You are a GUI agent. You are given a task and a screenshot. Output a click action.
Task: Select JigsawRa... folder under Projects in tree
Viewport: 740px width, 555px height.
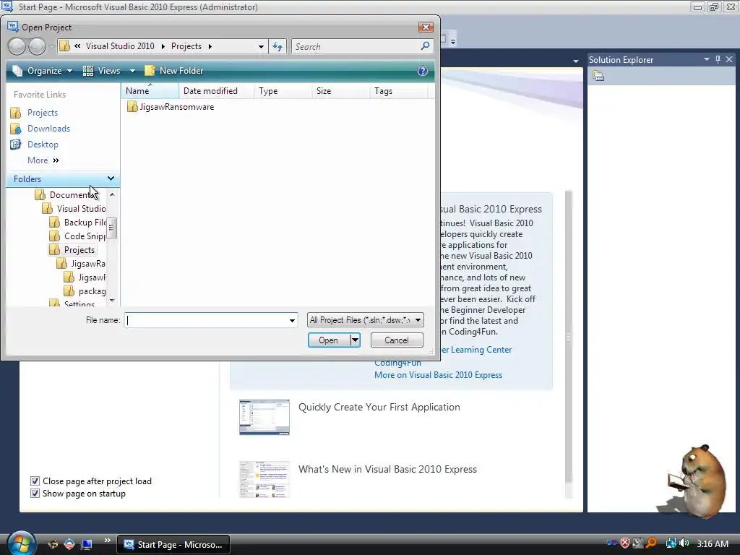[81, 263]
